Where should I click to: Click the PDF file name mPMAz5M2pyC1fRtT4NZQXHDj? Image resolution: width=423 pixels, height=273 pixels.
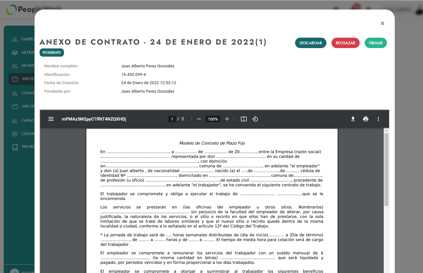[94, 119]
